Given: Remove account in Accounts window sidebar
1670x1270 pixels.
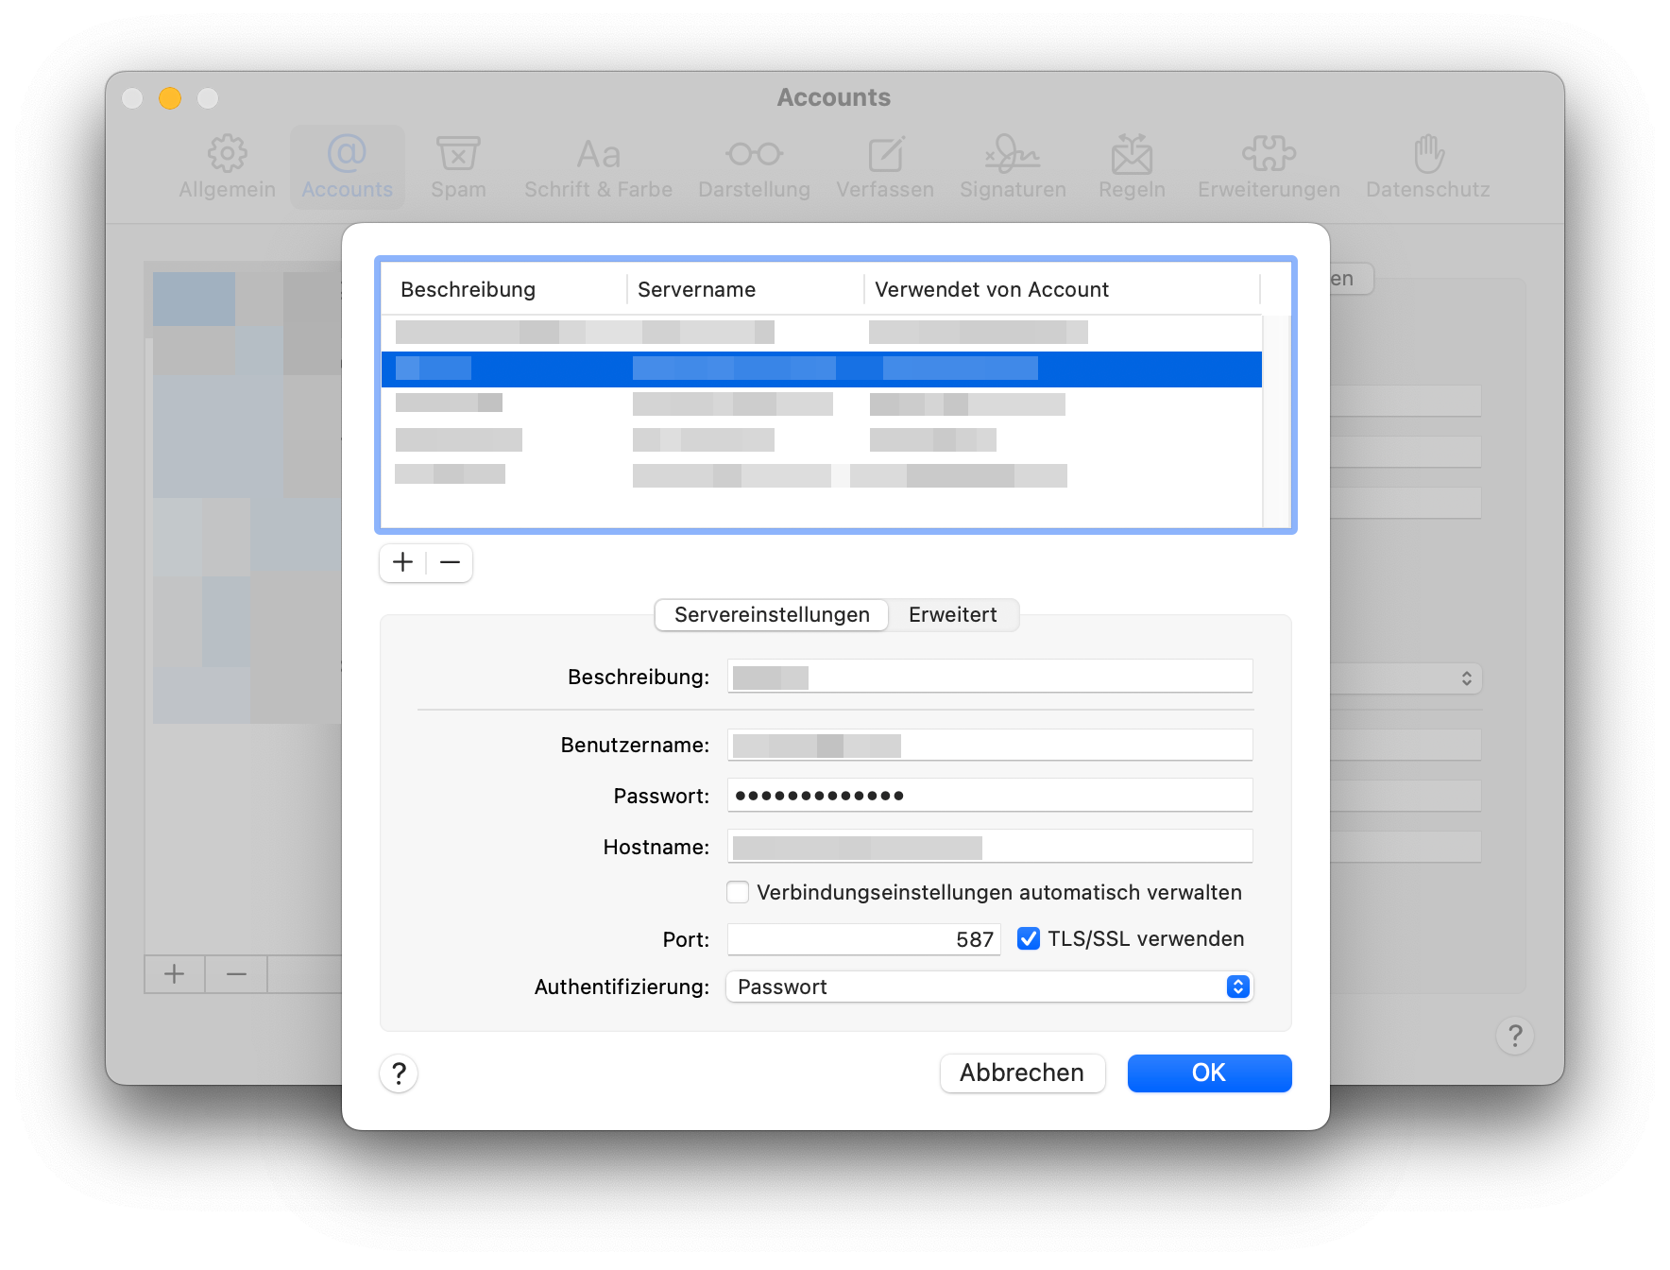Looking at the screenshot, I should coord(236,974).
